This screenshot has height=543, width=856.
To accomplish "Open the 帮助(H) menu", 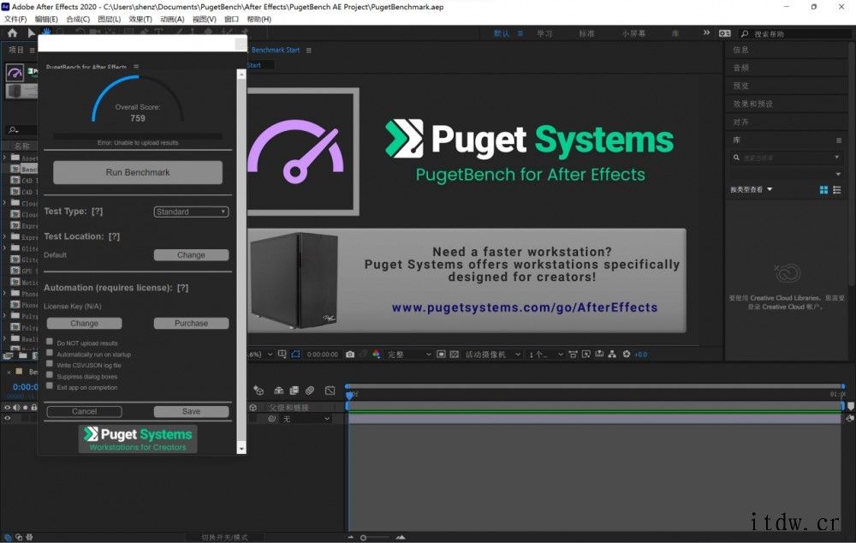I will [259, 19].
